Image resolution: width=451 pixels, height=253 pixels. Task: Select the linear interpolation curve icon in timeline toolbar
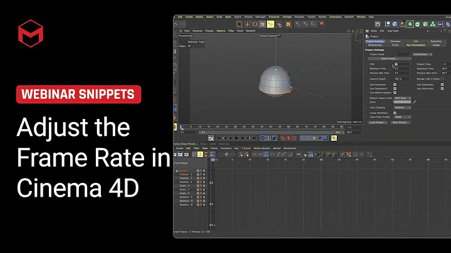[254, 155]
